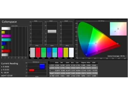Click the red bar in RGB Balance

pos(32,70)
